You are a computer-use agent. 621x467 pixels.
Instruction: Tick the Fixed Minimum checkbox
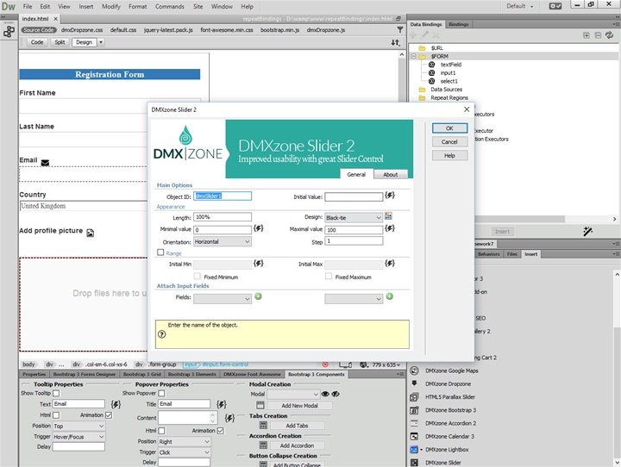point(197,277)
